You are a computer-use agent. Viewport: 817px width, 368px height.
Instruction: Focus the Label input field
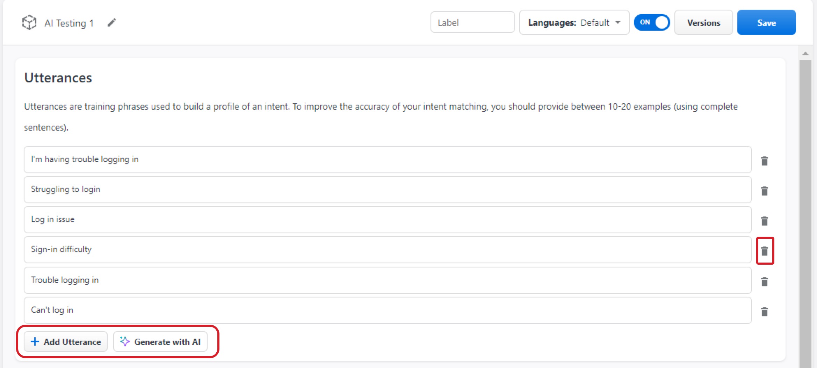(x=472, y=23)
